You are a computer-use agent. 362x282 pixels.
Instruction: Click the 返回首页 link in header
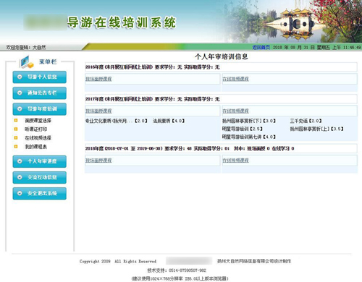261,47
